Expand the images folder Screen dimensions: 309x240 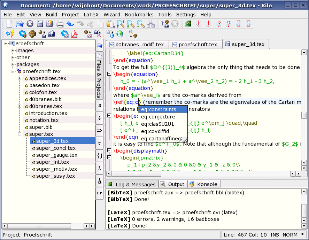pyautogui.click(x=13, y=51)
